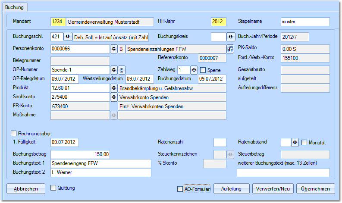Open lookup next to Buchungsschl. field
This screenshot has height=203, width=342.
(x=68, y=37)
